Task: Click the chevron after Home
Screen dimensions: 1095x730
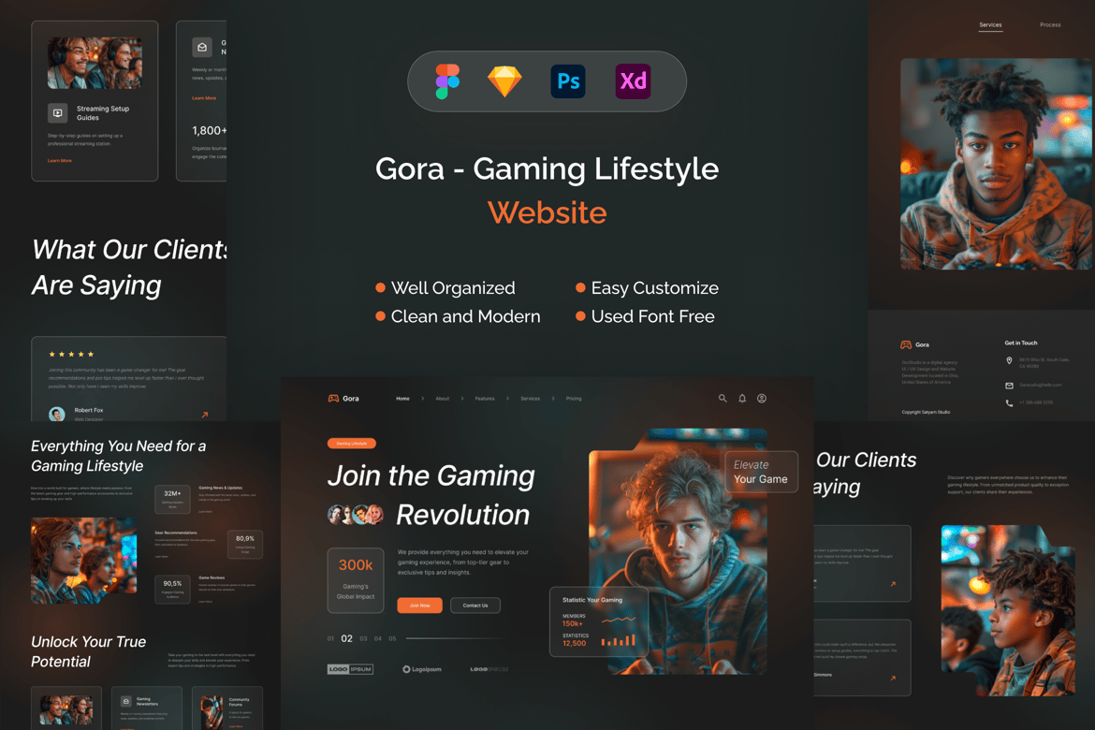Action: tap(422, 398)
